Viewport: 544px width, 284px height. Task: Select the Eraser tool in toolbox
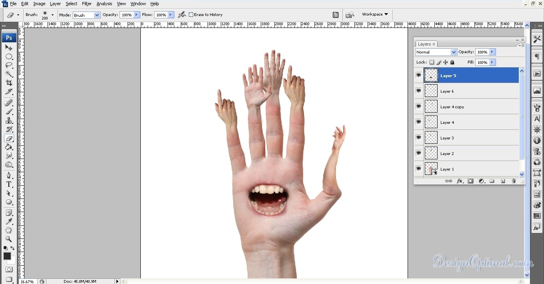[9, 138]
